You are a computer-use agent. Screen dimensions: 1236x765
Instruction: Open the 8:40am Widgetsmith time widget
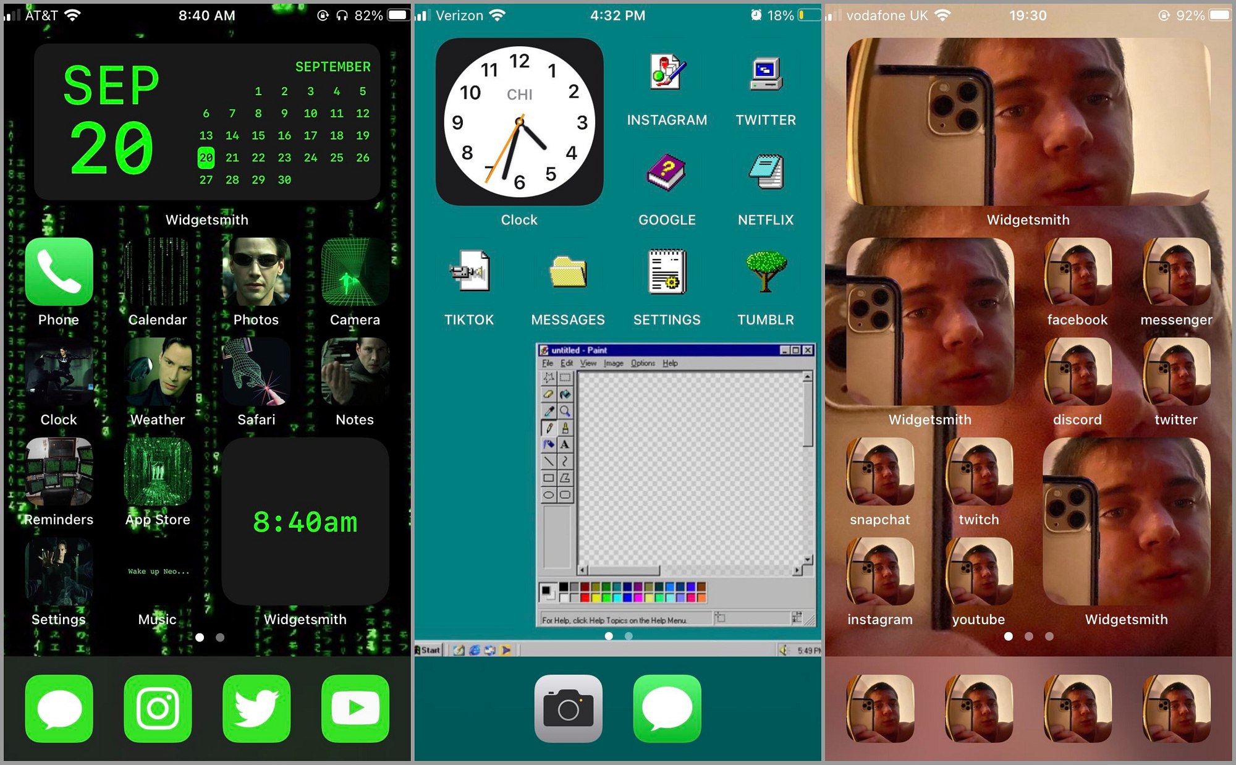[x=305, y=522]
